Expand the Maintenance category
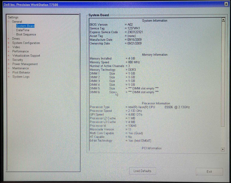231x183 pixels. (9, 68)
